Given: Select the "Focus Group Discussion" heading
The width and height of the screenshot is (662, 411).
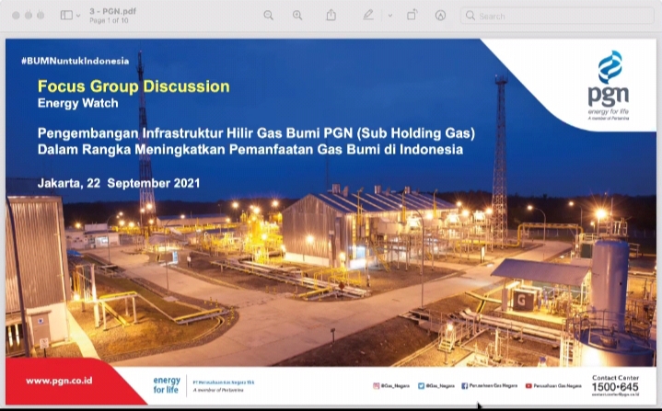Looking at the screenshot, I should coord(134,86).
